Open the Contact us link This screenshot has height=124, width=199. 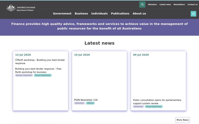pos(193,5)
